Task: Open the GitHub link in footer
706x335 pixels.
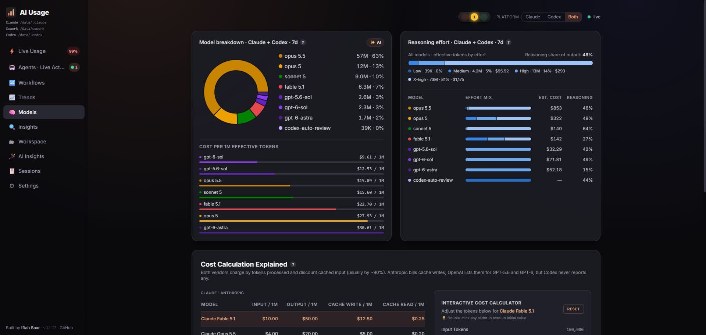Action: (66, 328)
